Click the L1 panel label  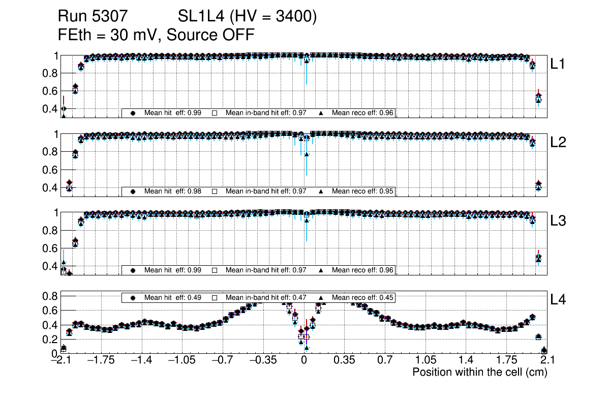click(558, 64)
